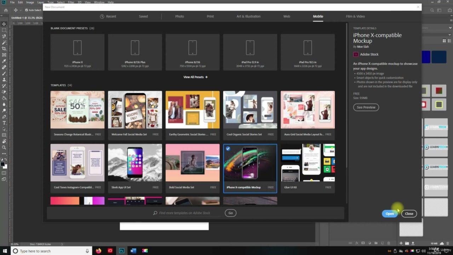Select the iPhone 8/7/6 Plus preset

135,52
